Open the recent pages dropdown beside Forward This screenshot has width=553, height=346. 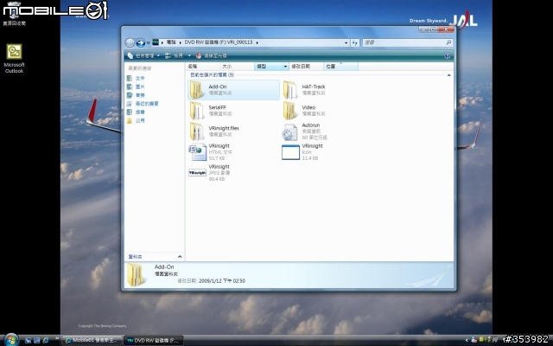148,42
